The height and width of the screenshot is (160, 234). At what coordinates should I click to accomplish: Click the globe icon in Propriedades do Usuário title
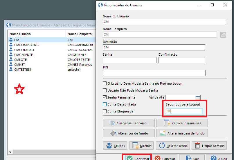100,5
